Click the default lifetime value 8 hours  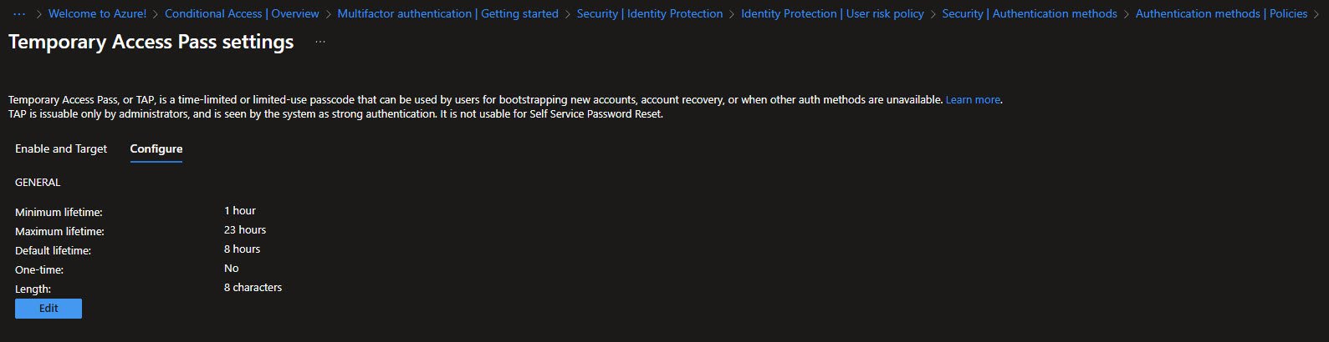(x=242, y=249)
